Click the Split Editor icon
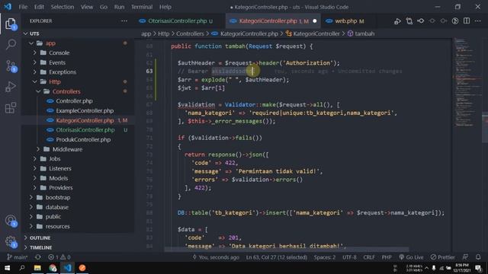This screenshot has height=274, width=488. (467, 21)
